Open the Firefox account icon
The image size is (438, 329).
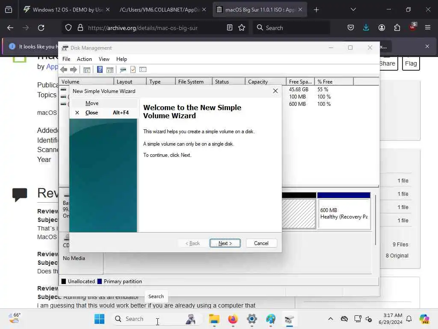point(382,28)
